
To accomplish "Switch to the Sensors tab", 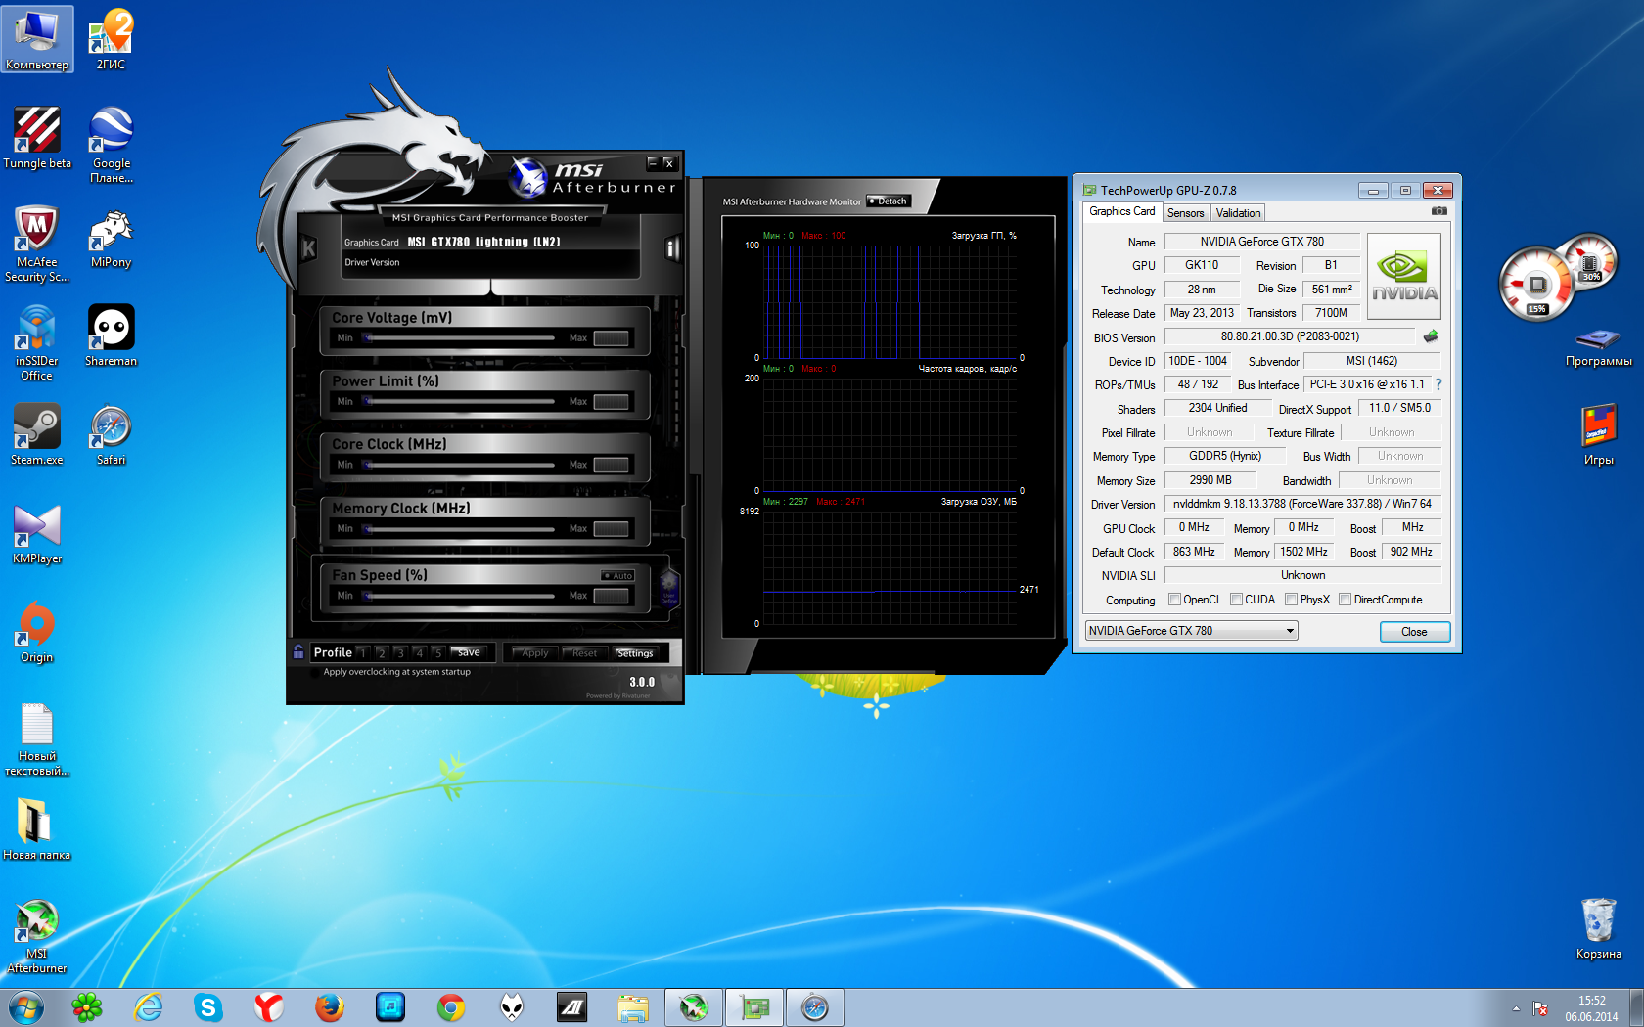I will [x=1185, y=213].
